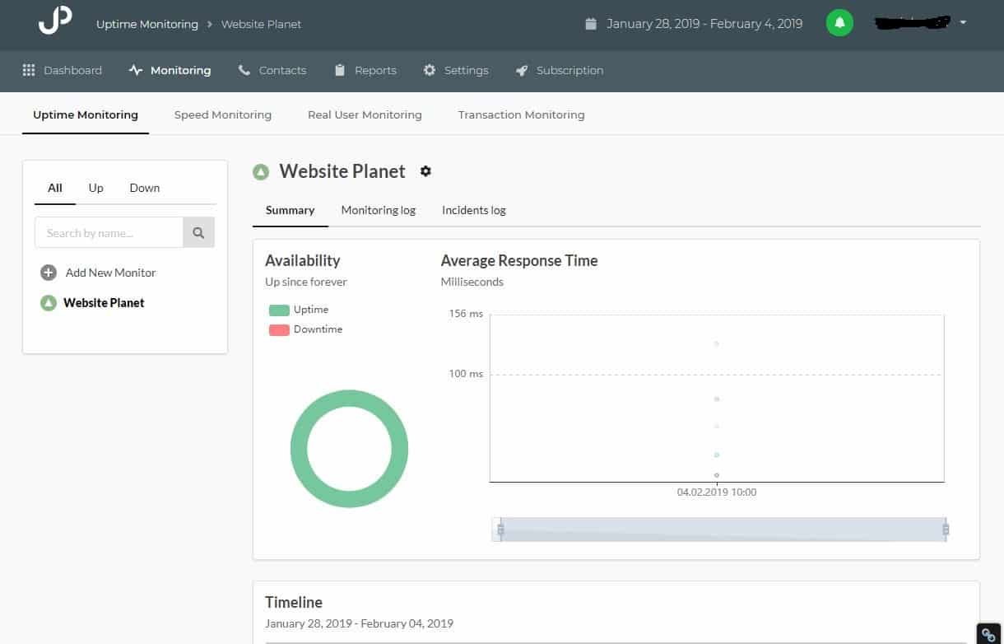Open the date range picker January 28 - February 4
Screen dimensions: 1004x644
[x=704, y=24]
